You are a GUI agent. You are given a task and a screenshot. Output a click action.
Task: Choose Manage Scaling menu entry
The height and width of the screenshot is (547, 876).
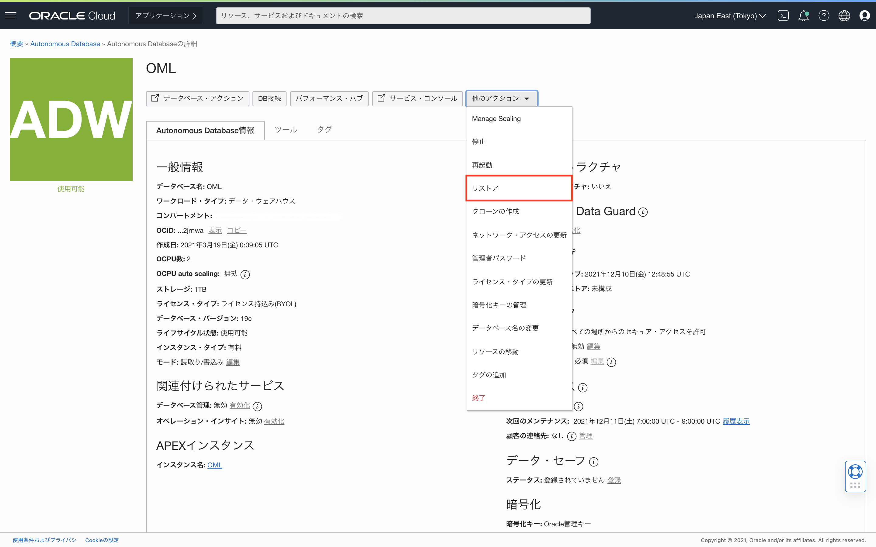click(x=496, y=119)
